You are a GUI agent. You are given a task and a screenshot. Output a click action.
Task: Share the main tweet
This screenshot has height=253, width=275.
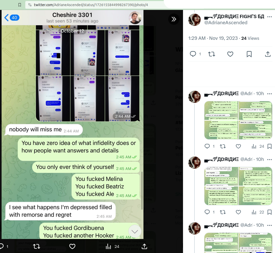pyautogui.click(x=268, y=54)
